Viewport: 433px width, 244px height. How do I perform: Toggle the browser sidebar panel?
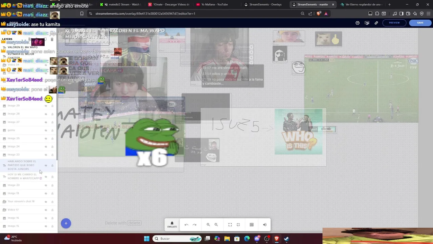click(401, 14)
